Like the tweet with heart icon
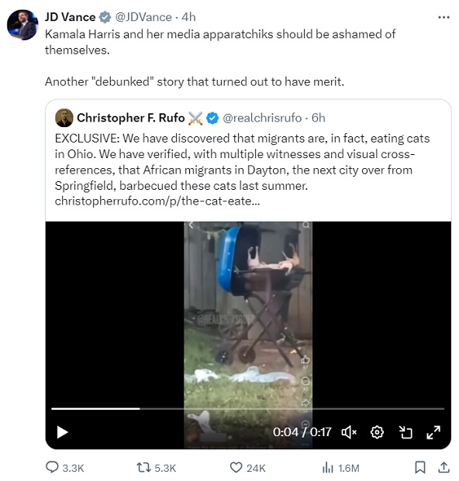This screenshot has width=459, height=481. (236, 468)
